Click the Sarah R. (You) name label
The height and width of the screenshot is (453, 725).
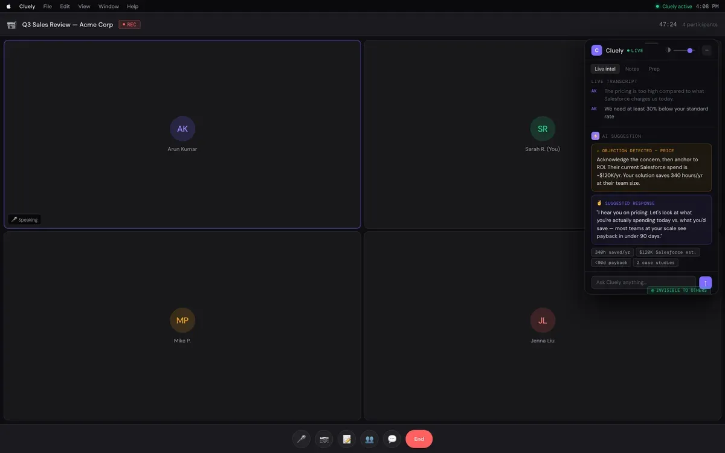tap(543, 149)
